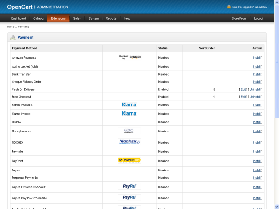This screenshot has height=209, width=279.
Task: Install PayPal Payflow Pro iFrame
Action: [x=257, y=198]
